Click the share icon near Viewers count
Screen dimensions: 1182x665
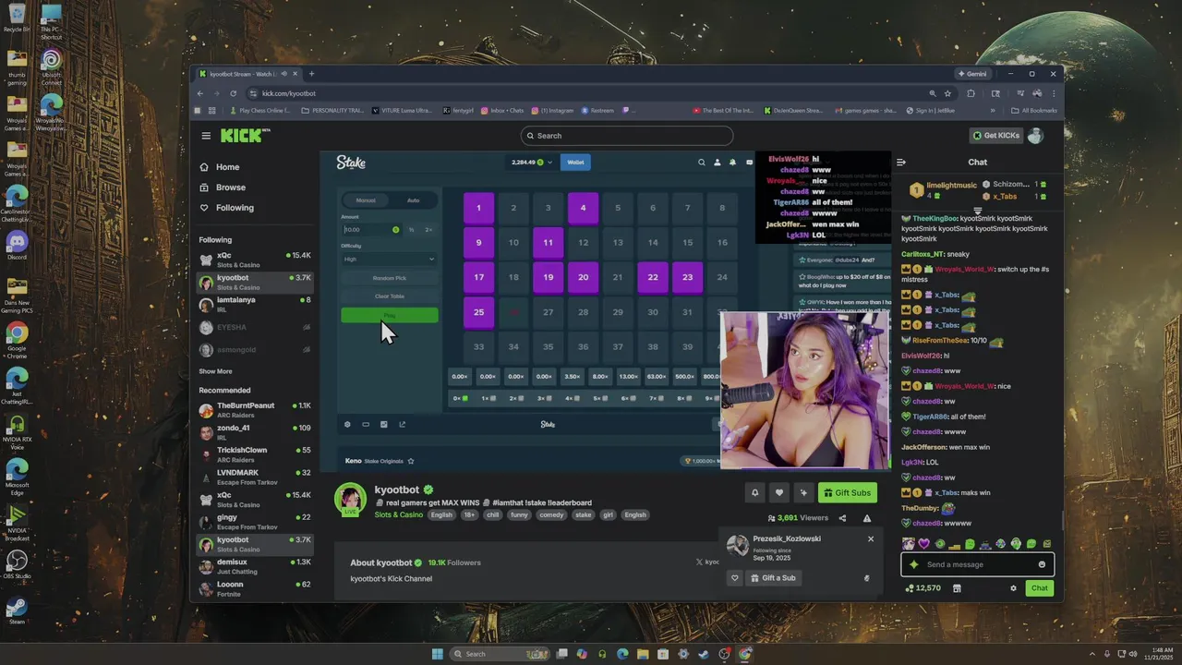[x=841, y=518]
